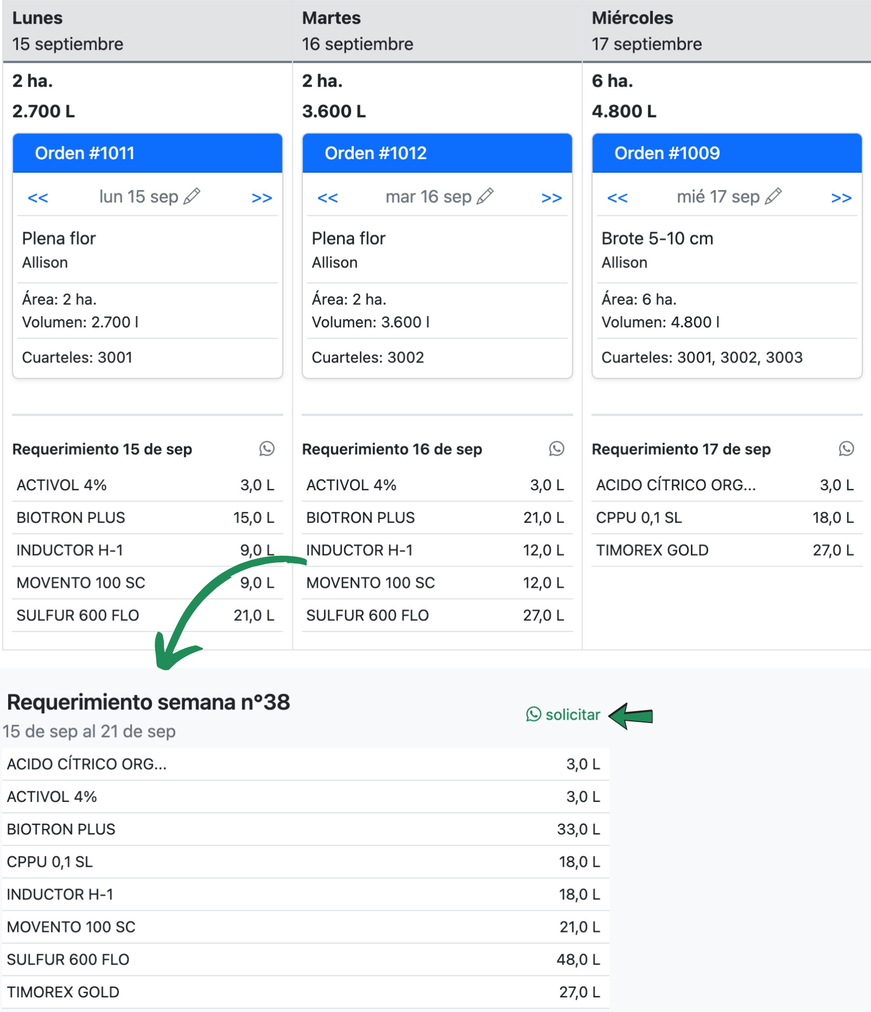
Task: Click the pencil edit icon for mié 17 sep
Action: (774, 196)
